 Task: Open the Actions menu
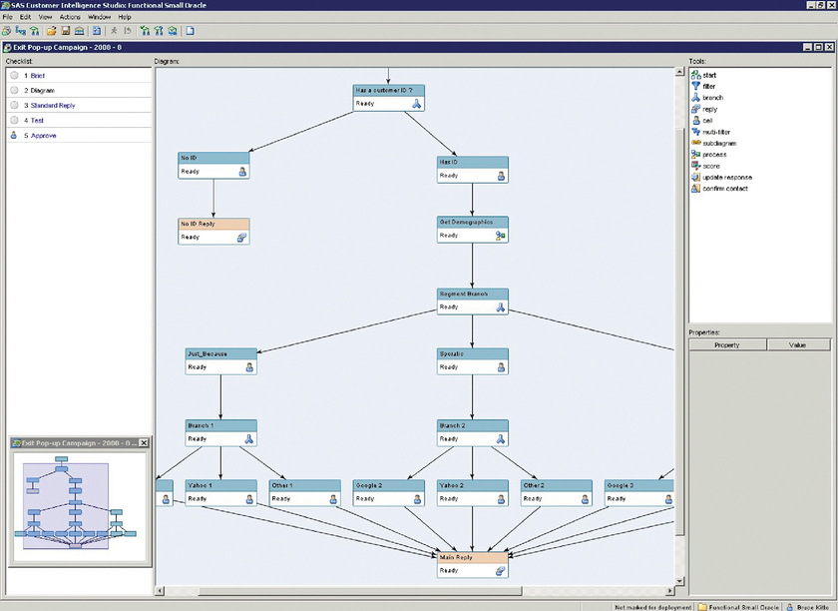[68, 16]
